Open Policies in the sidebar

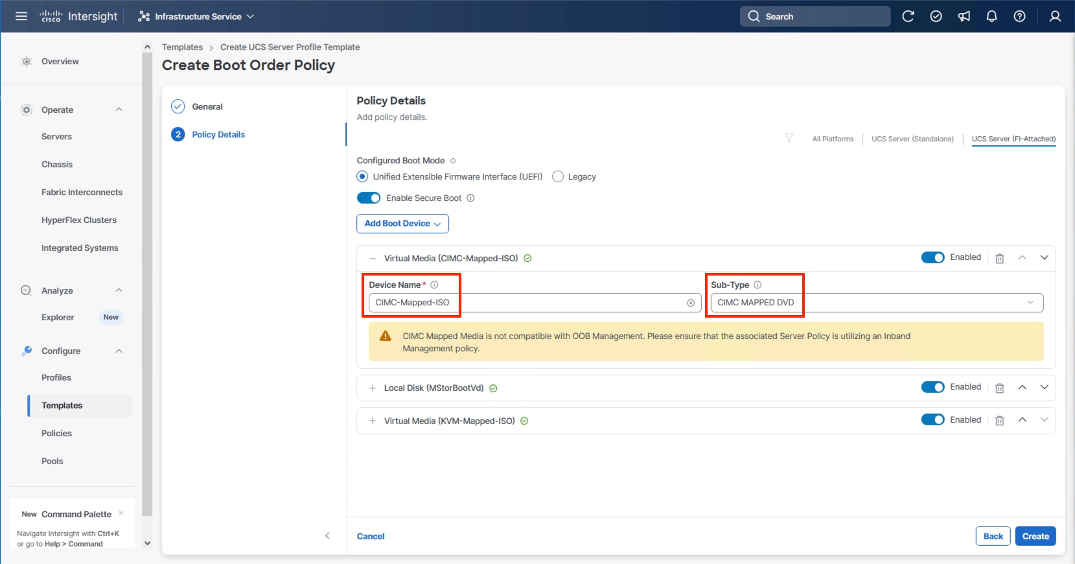[56, 433]
